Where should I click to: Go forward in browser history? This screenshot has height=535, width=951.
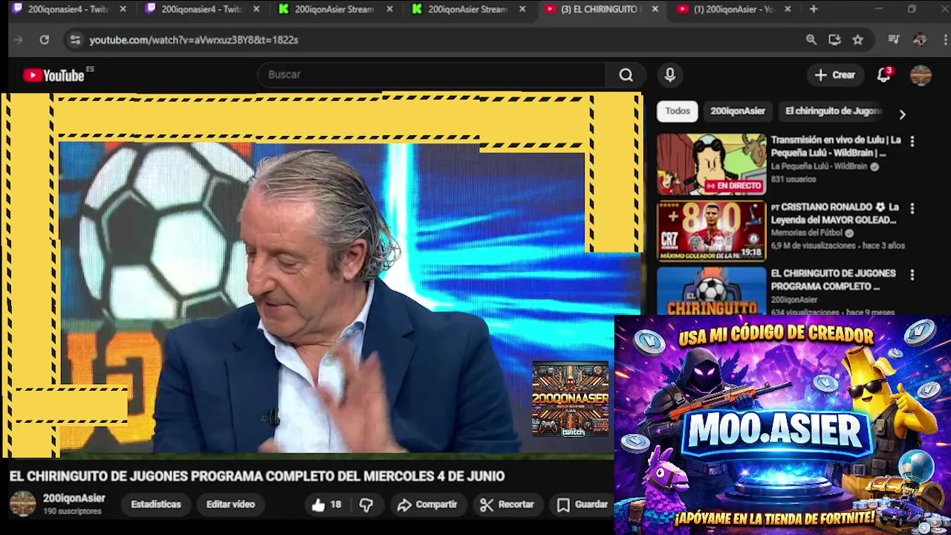[x=19, y=40]
